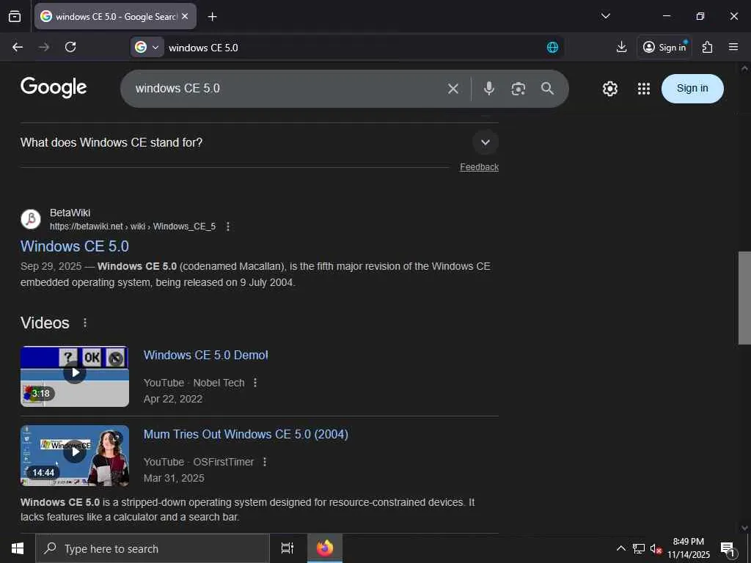Click the muted volume tray icon
The width and height of the screenshot is (751, 563).
click(656, 548)
